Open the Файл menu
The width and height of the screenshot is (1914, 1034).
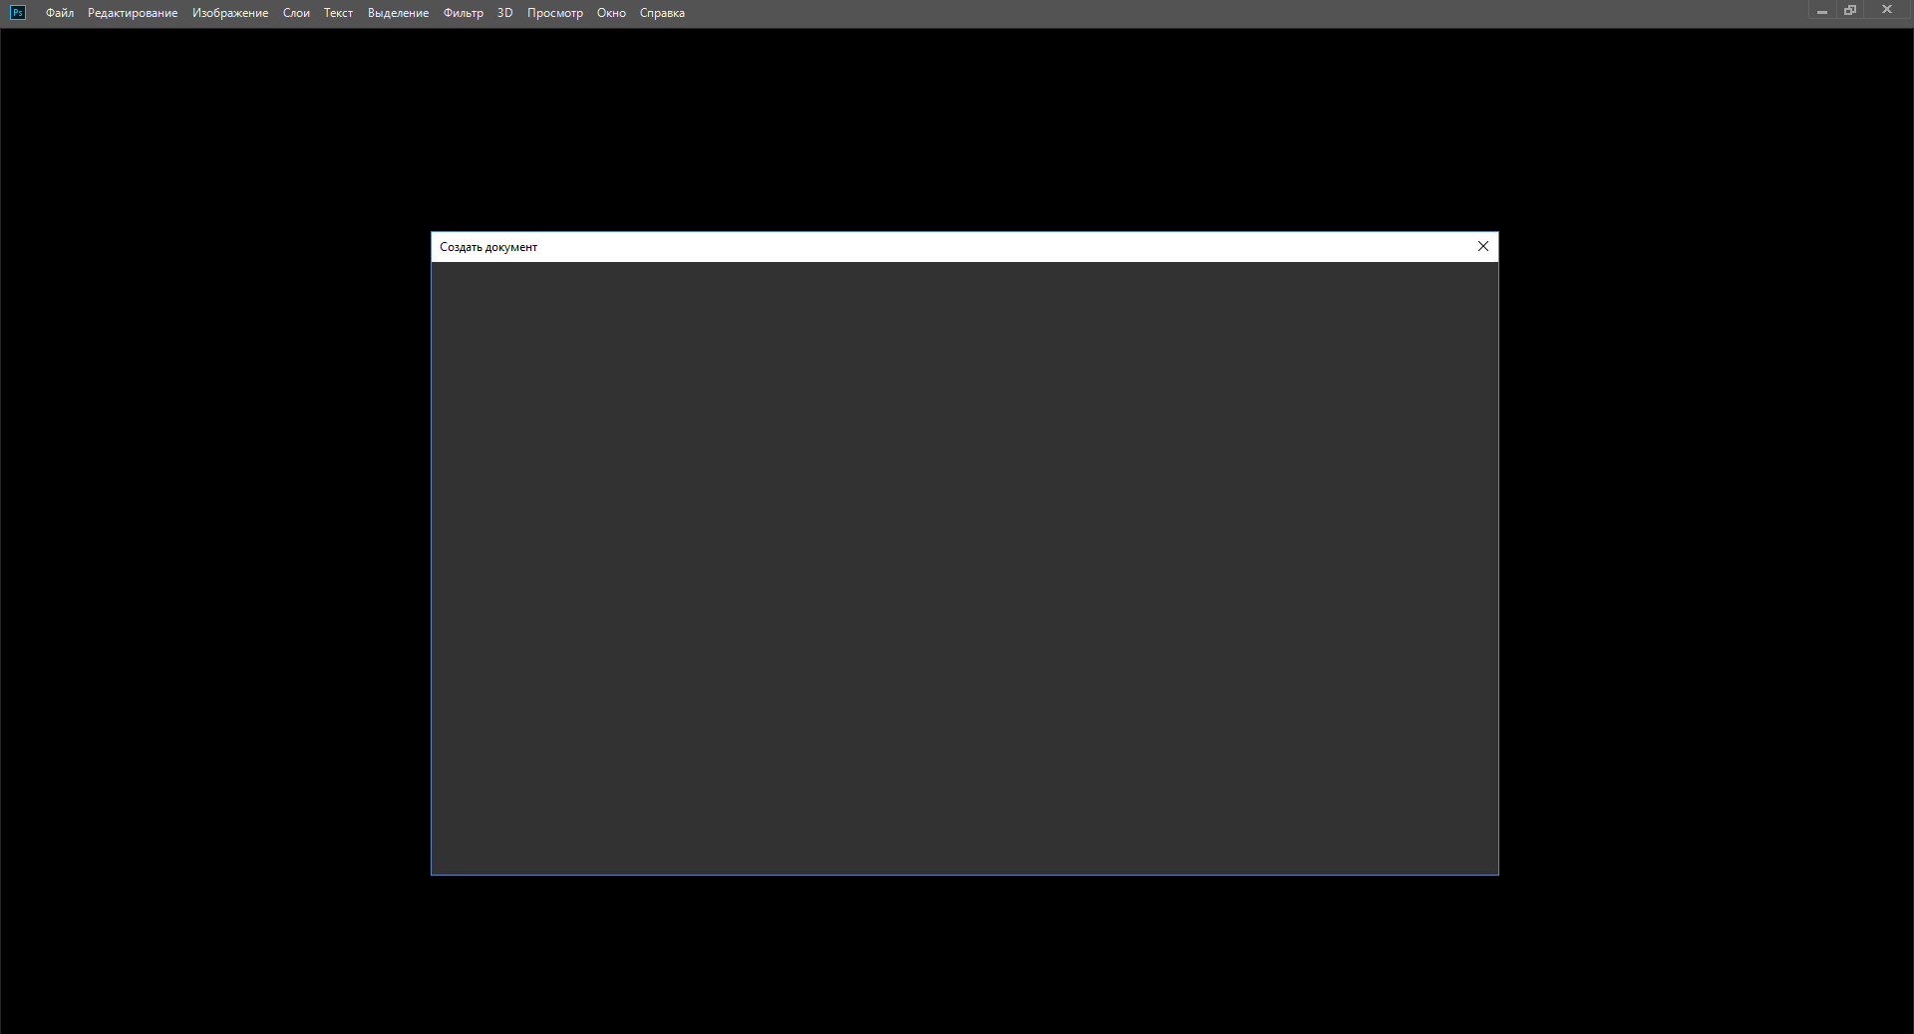pyautogui.click(x=60, y=13)
